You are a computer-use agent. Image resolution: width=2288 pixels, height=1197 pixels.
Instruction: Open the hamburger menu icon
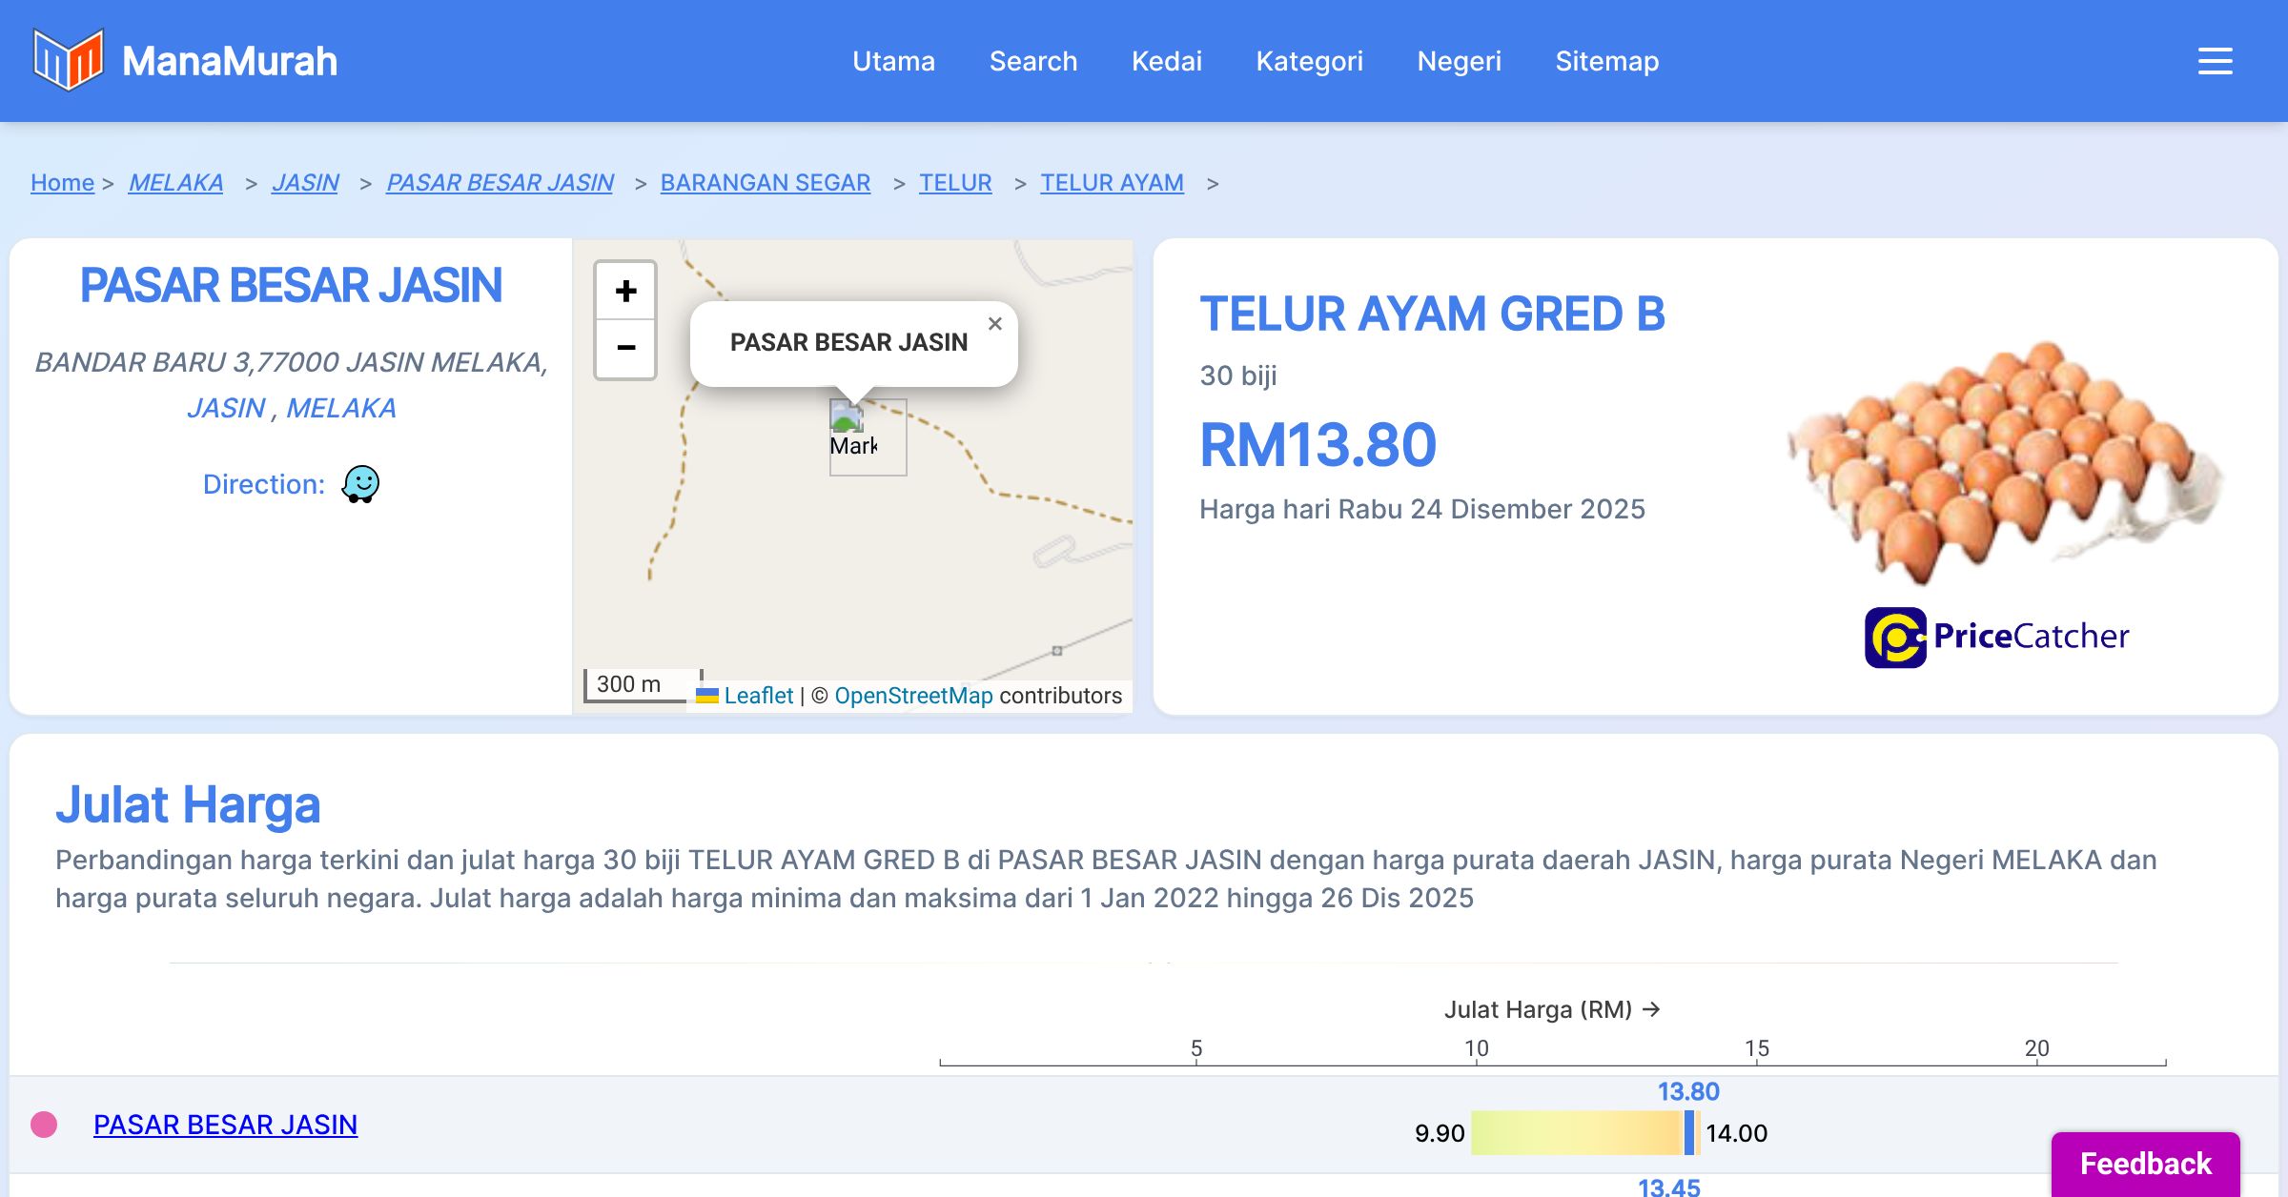coord(2215,61)
